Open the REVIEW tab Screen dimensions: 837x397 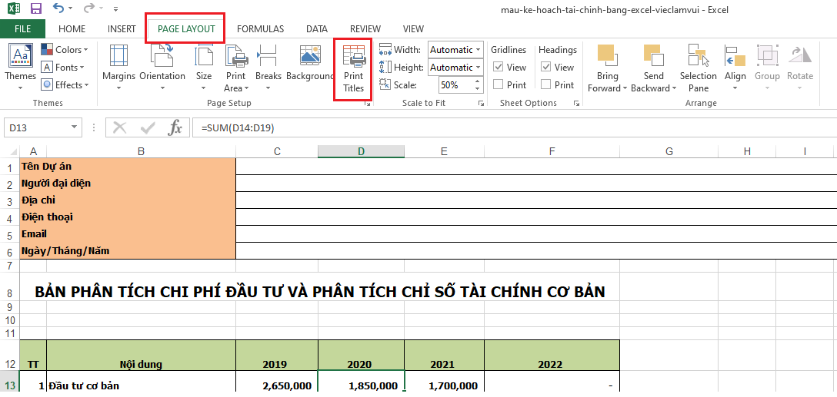(365, 28)
